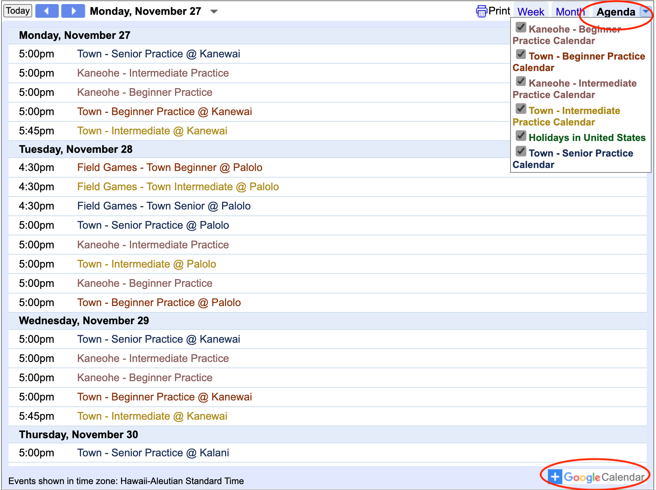
Task: Open the date picker dropdown arrow
Action: coord(214,11)
